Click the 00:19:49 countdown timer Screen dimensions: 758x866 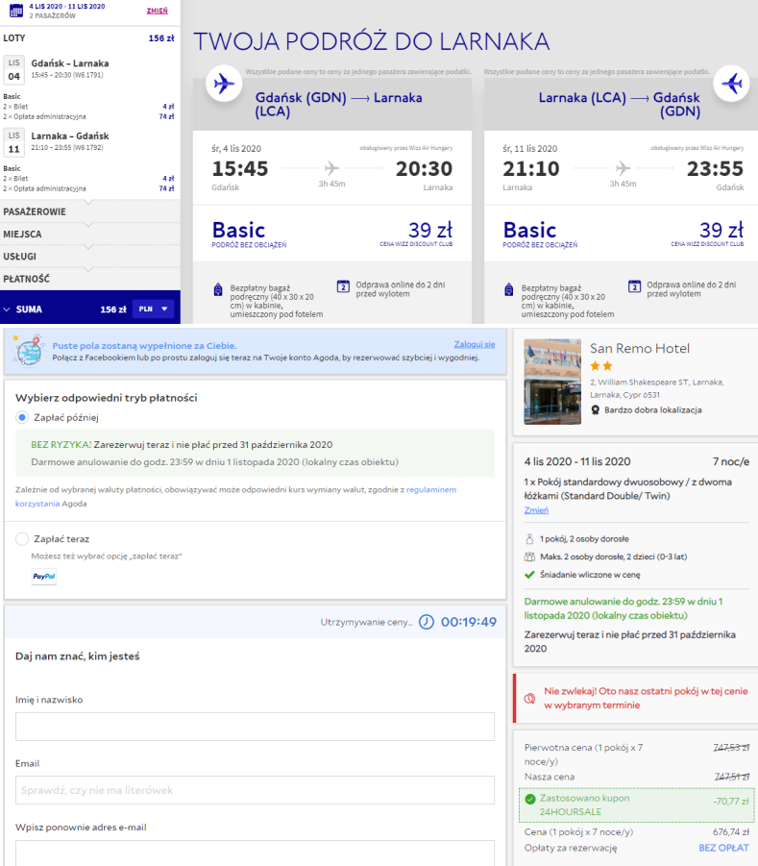469,622
